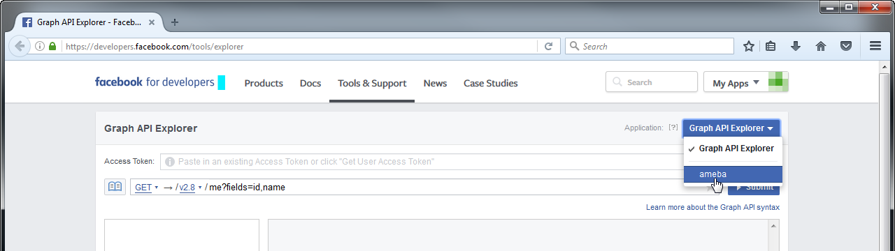Collapse the Graph API Explorer application dropdown

tap(731, 128)
